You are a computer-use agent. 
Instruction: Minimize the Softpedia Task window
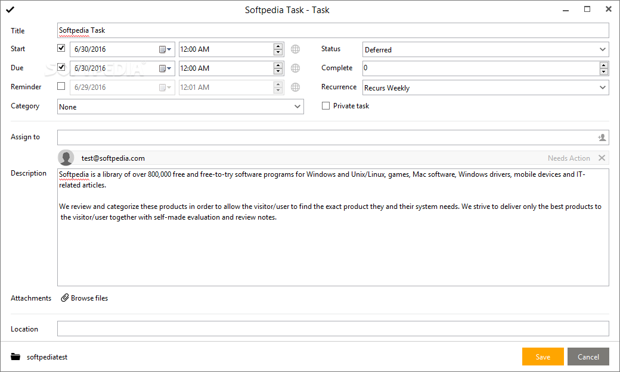point(566,10)
